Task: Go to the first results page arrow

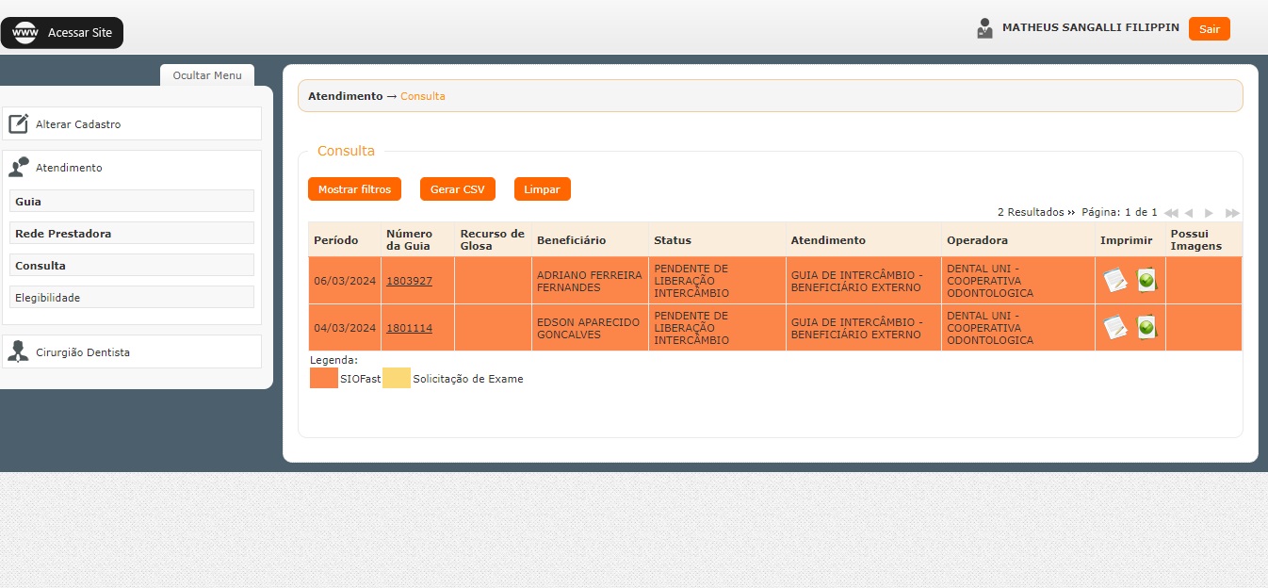Action: pos(1171,213)
